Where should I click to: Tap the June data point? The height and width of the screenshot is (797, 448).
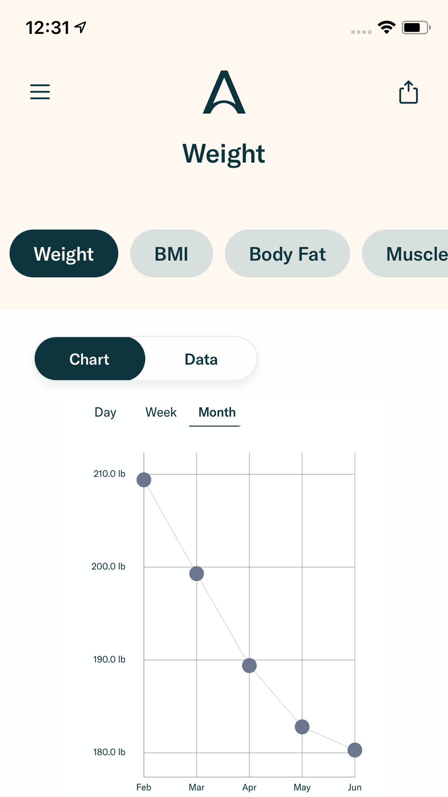[355, 750]
